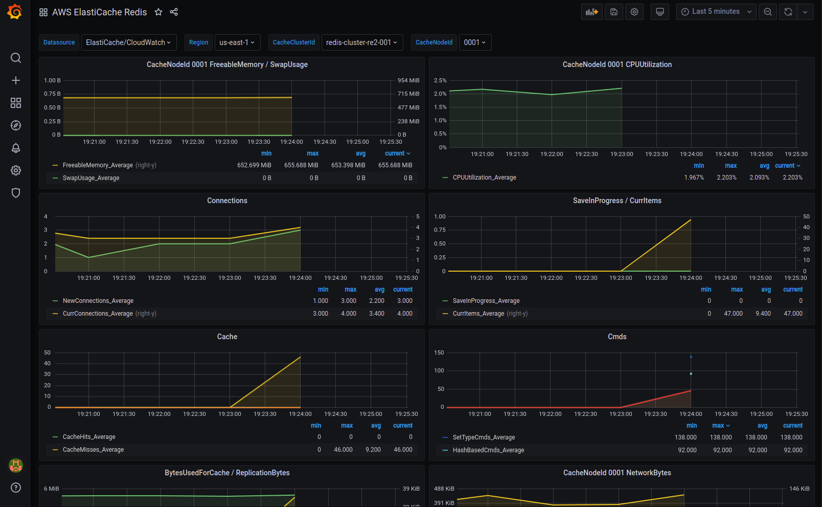Open the Explore compass icon
Screen dimensions: 822x507
pos(16,125)
